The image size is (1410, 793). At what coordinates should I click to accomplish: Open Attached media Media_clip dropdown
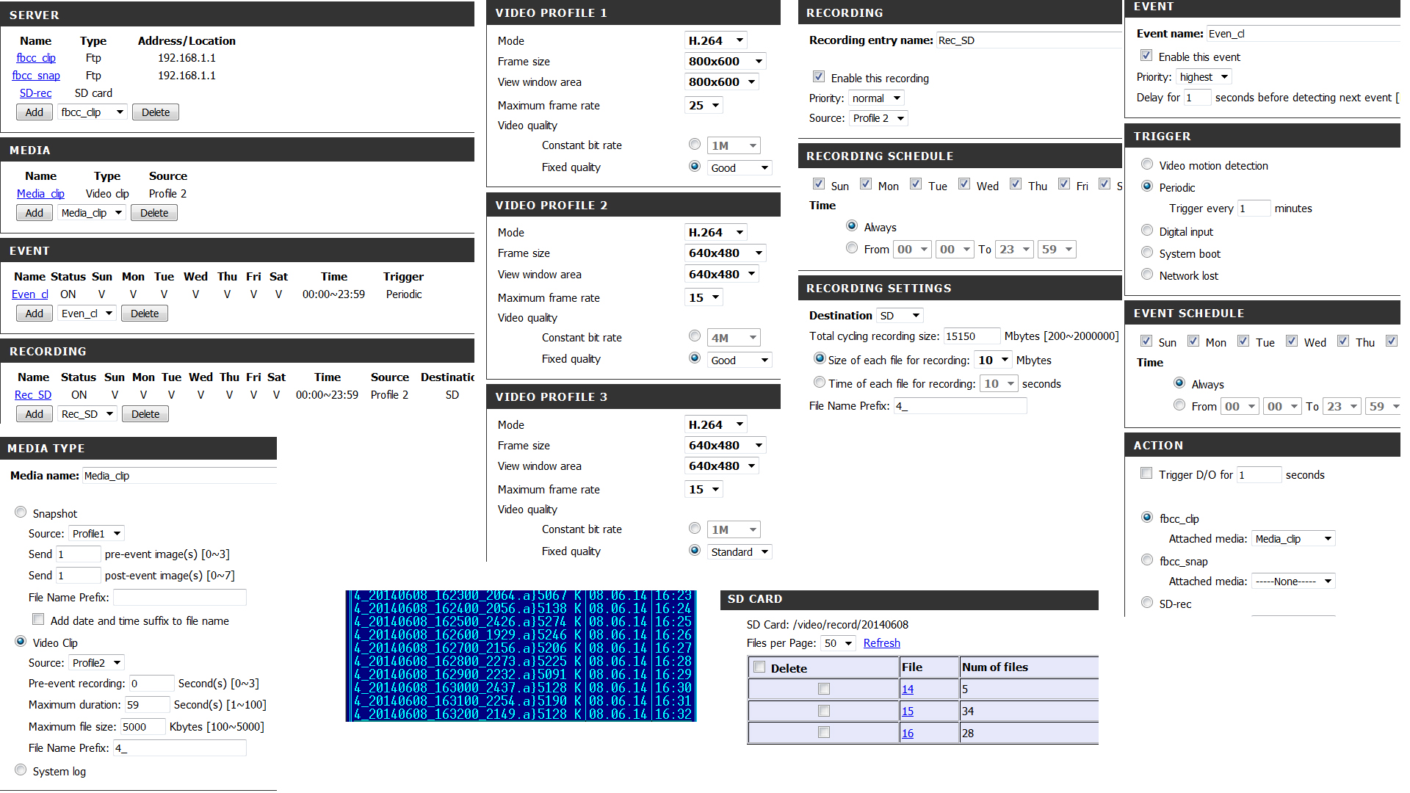1292,539
